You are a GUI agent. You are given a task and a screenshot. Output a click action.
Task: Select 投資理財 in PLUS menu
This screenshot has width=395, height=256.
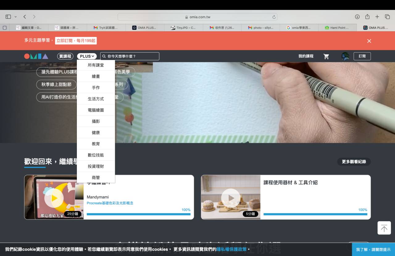tap(96, 166)
